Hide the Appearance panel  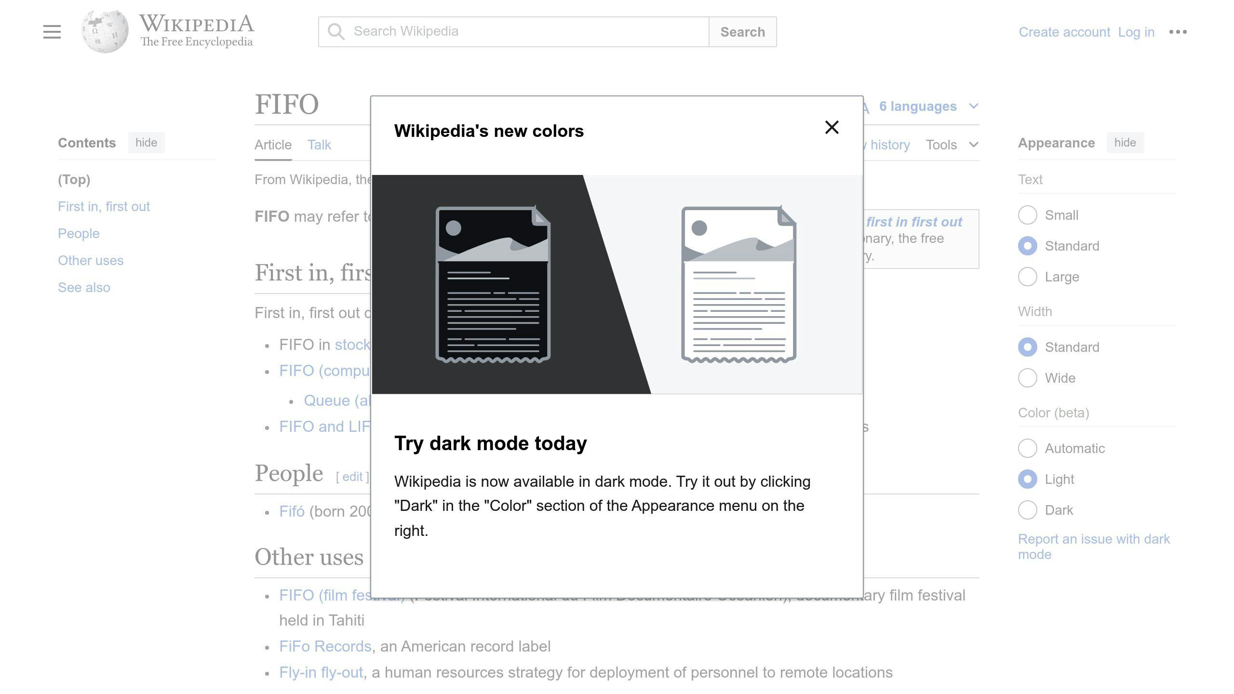(x=1125, y=143)
